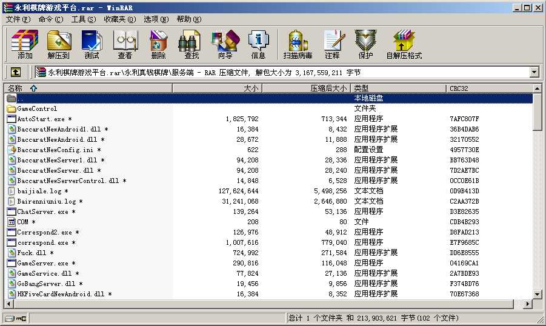Image resolution: width=546 pixels, height=326 pixels.
Task: Select the BaccaratNewConfig.ini file icon
Action: (12, 150)
